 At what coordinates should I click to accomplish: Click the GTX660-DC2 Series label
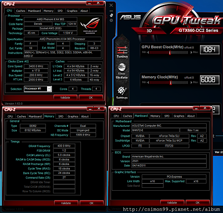[x=198, y=30]
